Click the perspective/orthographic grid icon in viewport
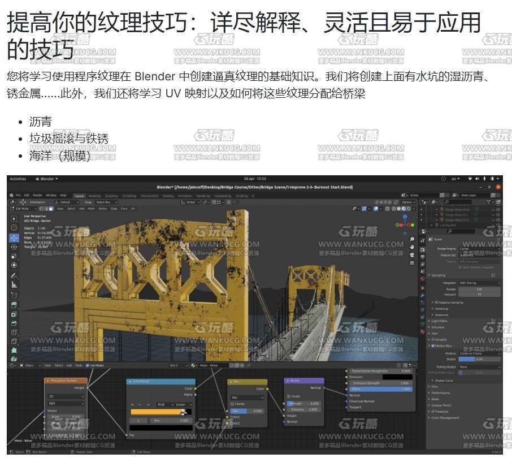Viewport: 512px width, 458px height. 412,263
